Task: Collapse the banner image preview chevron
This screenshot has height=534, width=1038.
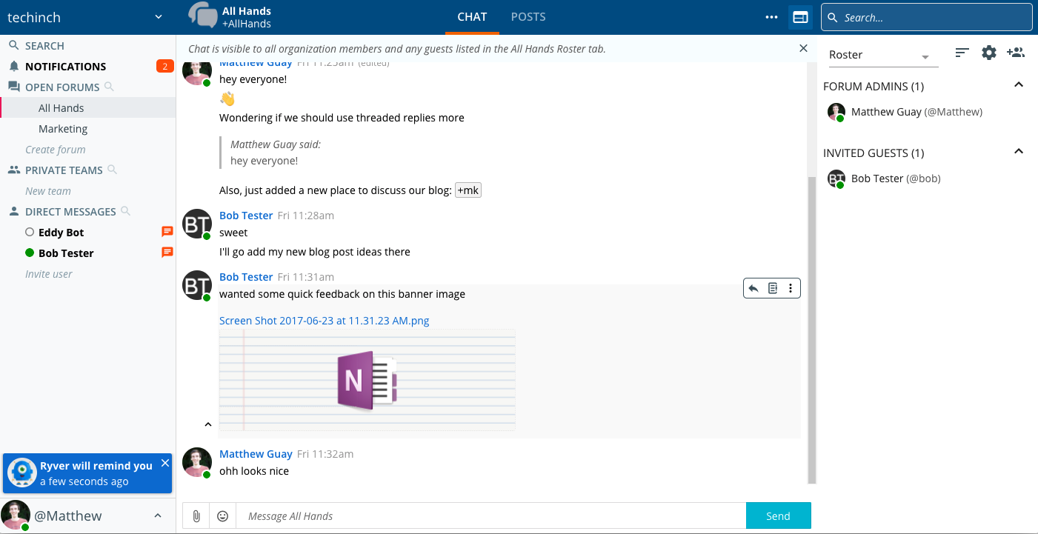Action: [207, 424]
